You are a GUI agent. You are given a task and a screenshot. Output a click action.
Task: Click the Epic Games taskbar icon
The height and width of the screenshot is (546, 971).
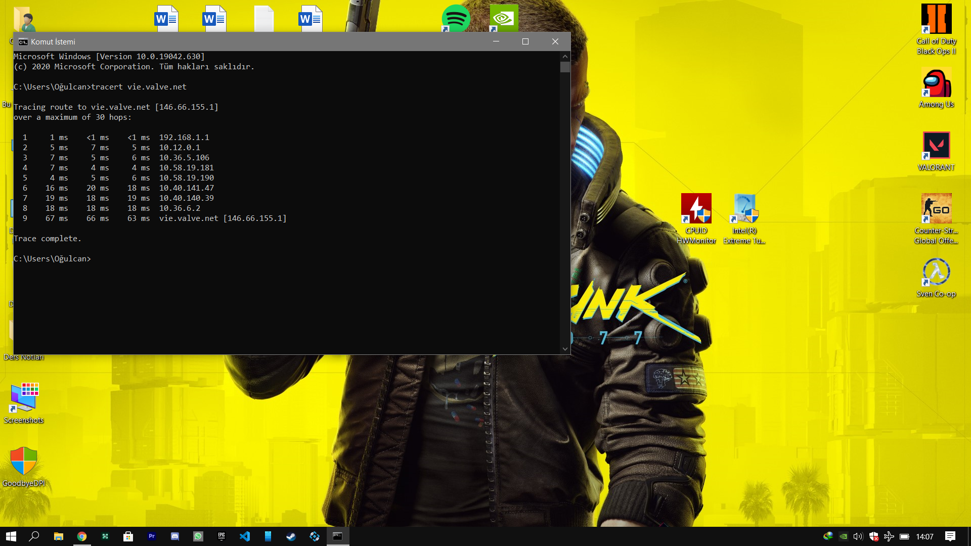pyautogui.click(x=222, y=536)
